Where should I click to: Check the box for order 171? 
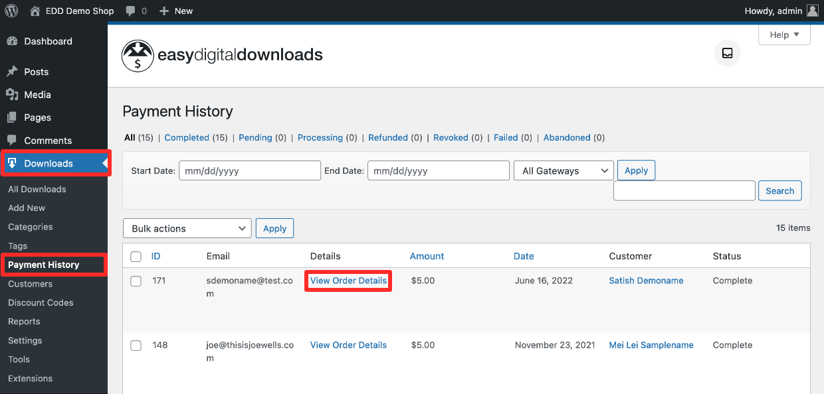[136, 281]
